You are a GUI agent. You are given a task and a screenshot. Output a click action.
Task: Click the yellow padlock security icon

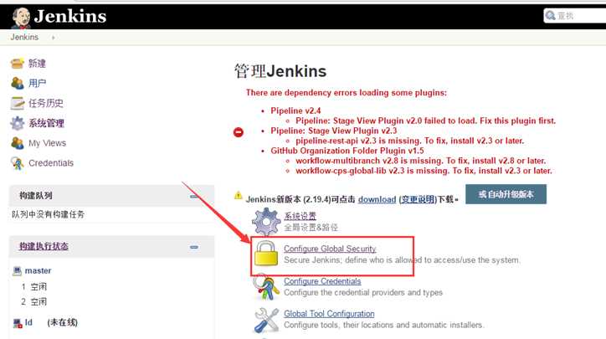266,254
